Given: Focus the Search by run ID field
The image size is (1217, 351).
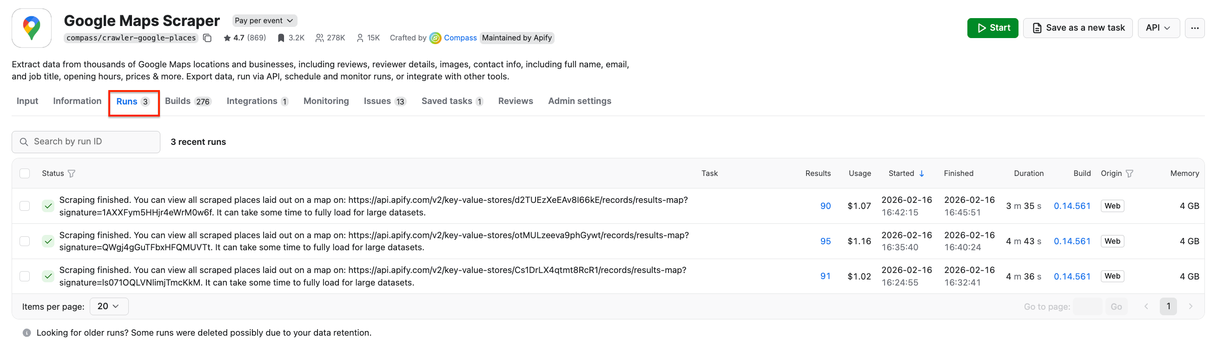Looking at the screenshot, I should [x=86, y=142].
